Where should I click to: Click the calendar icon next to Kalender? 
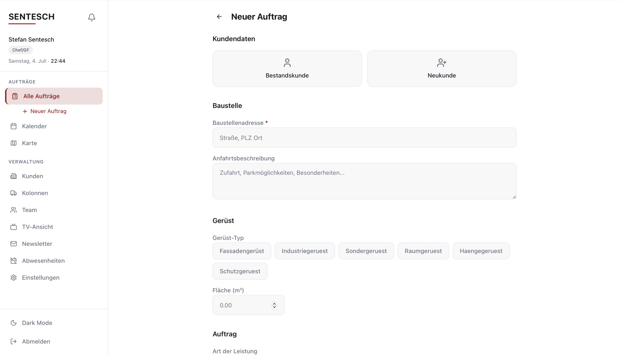pos(14,126)
